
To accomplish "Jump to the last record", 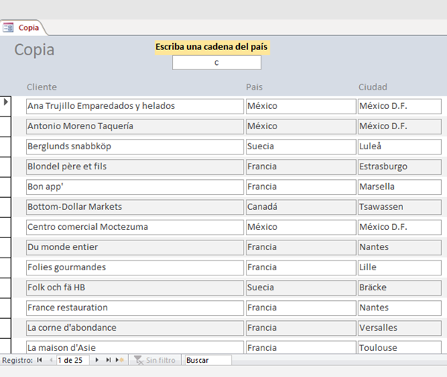I will click(108, 361).
